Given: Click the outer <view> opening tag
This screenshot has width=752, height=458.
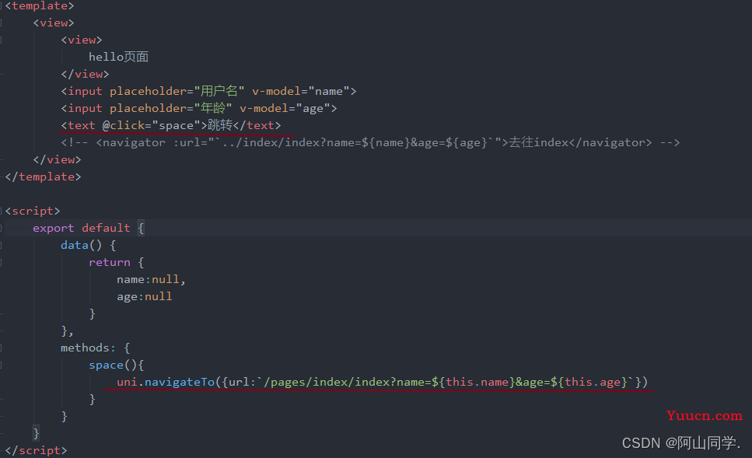Looking at the screenshot, I should 54,23.
